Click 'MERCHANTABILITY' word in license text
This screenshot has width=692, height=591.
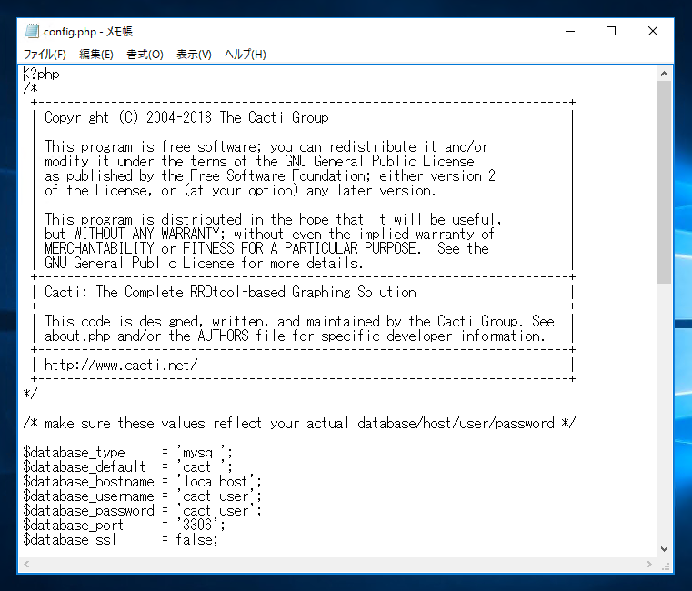(99, 248)
